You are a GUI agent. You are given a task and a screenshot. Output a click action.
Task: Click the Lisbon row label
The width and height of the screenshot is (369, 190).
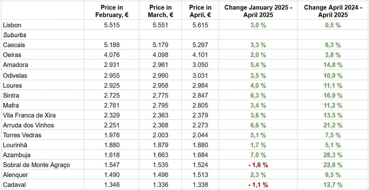coord(12,25)
